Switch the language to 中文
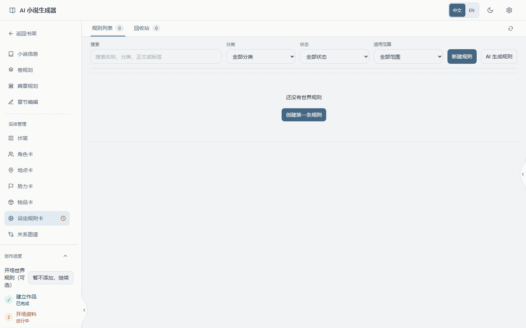Screen dimensions: 526x328 pos(457,10)
